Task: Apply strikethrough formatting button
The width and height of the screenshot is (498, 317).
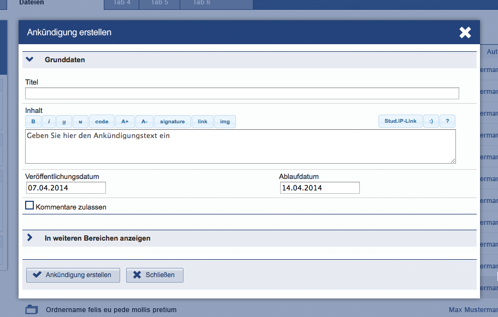Action: click(x=80, y=122)
